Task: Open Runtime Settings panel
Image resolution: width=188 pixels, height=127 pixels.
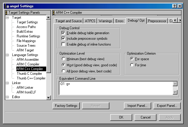Action: click(x=28, y=36)
